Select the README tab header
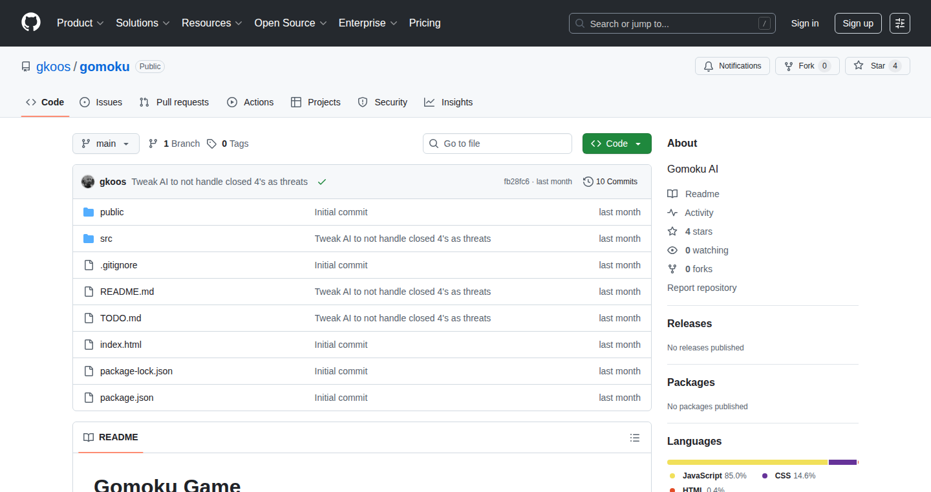Image resolution: width=931 pixels, height=492 pixels. click(x=111, y=438)
